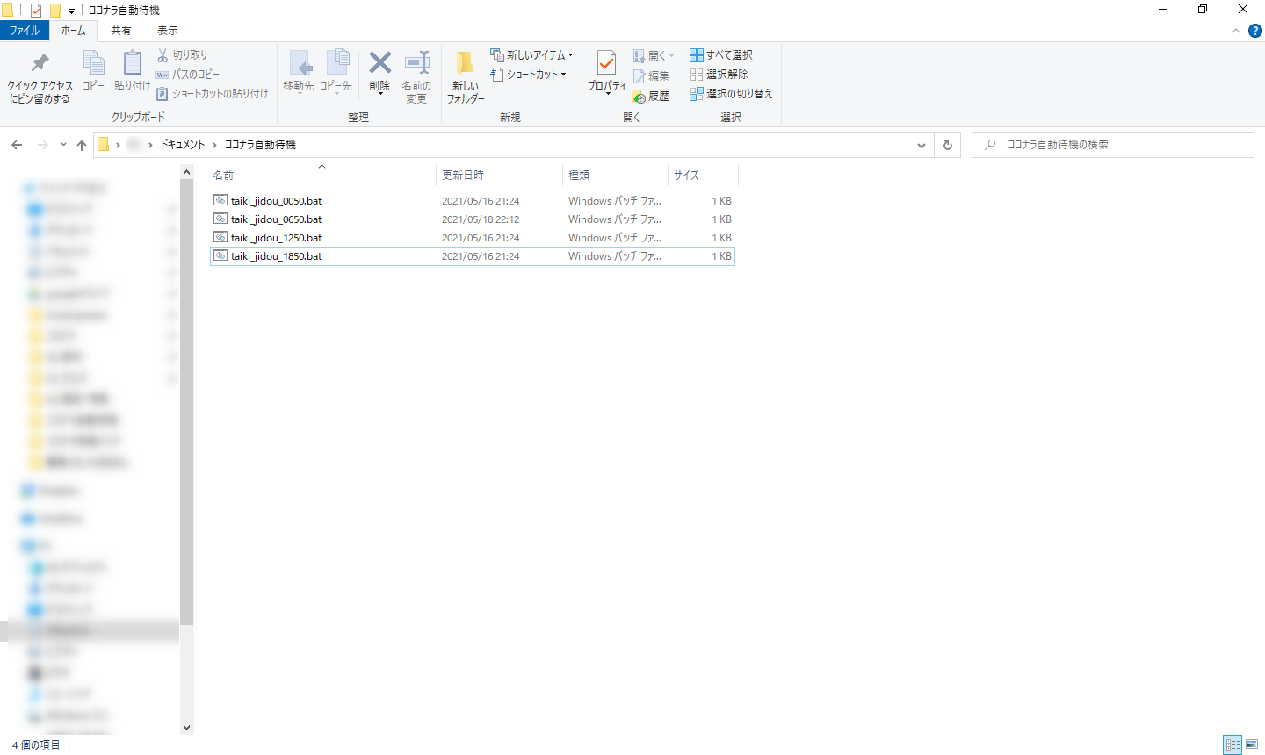Create New folder (新しいフォルダー)
Image resolution: width=1265 pixels, height=755 pixels.
tap(466, 77)
